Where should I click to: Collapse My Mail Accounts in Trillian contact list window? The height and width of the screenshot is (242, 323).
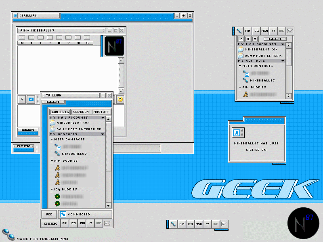[103, 117]
